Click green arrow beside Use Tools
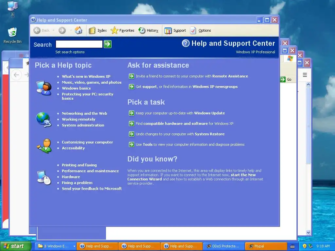The width and height of the screenshot is (335, 251). pos(132,144)
